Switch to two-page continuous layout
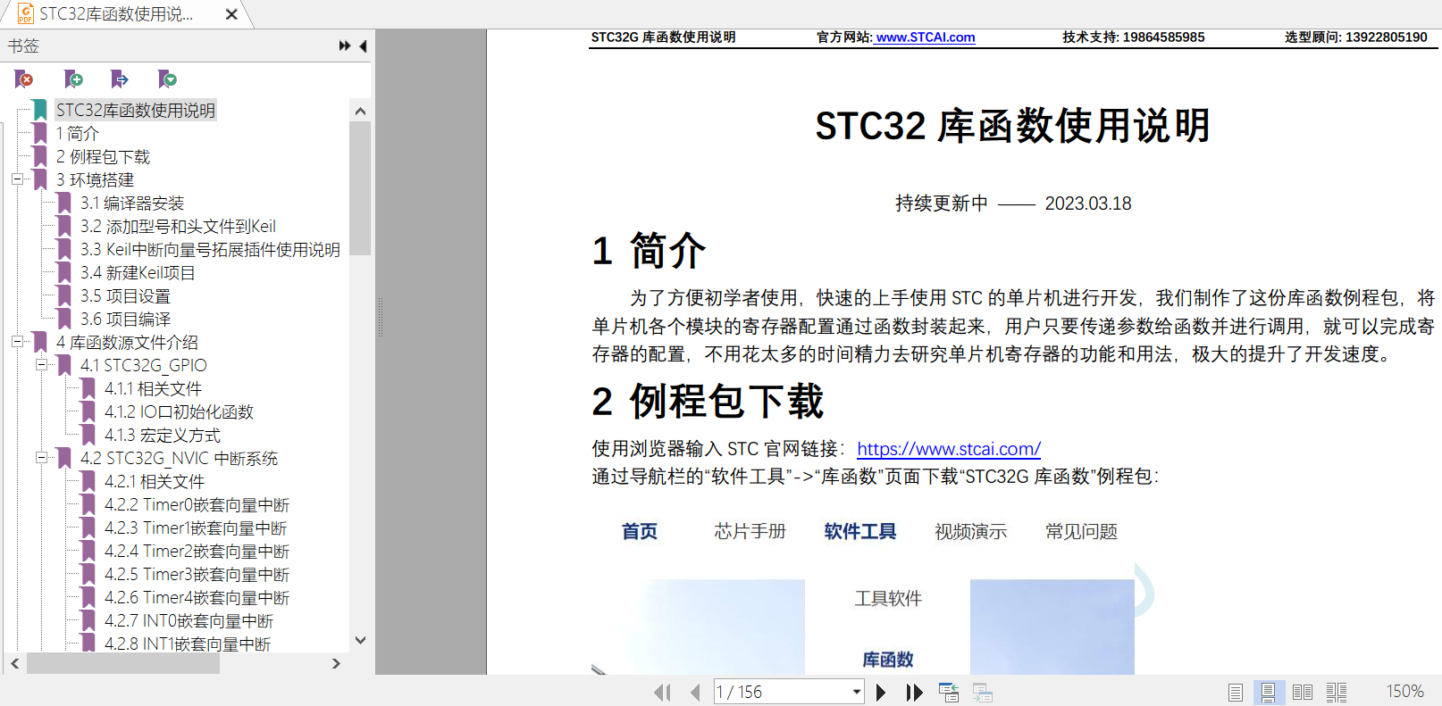Viewport: 1442px width, 706px height. [1337, 693]
